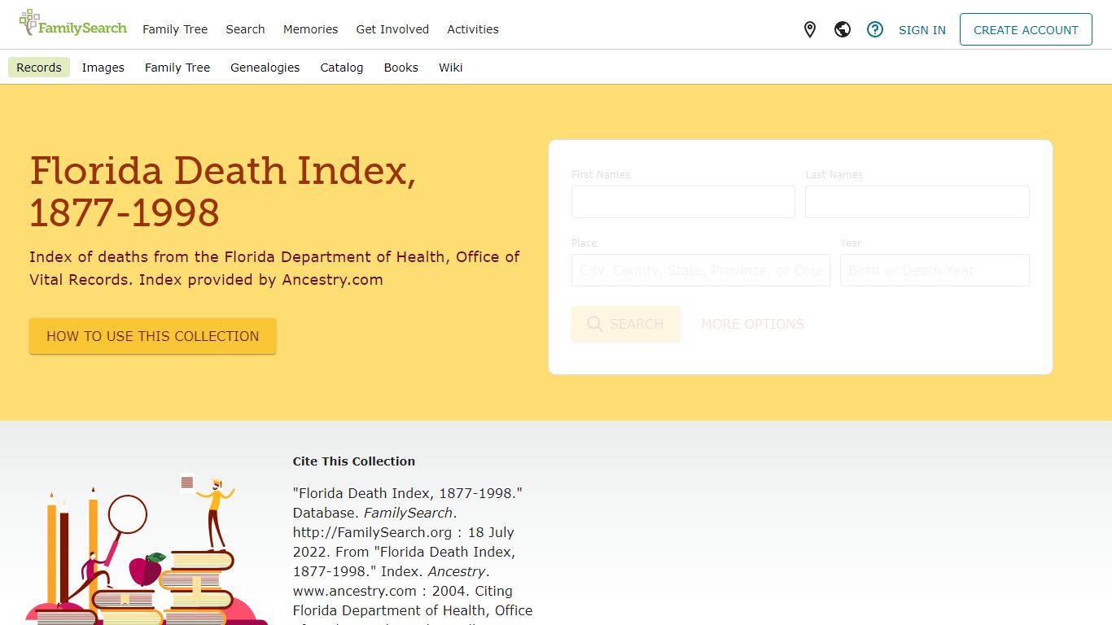Focus the Place input field

coord(701,270)
